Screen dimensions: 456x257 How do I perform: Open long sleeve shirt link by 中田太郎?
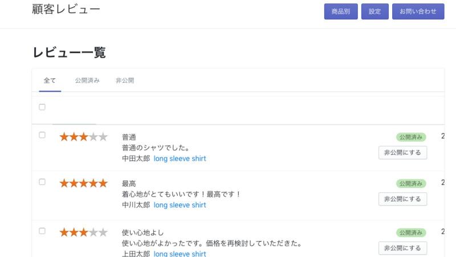tap(180, 159)
